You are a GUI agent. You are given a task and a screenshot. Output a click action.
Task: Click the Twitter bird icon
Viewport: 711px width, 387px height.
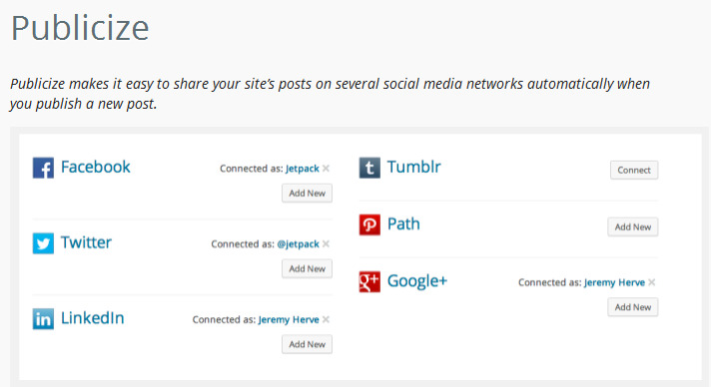coord(43,243)
